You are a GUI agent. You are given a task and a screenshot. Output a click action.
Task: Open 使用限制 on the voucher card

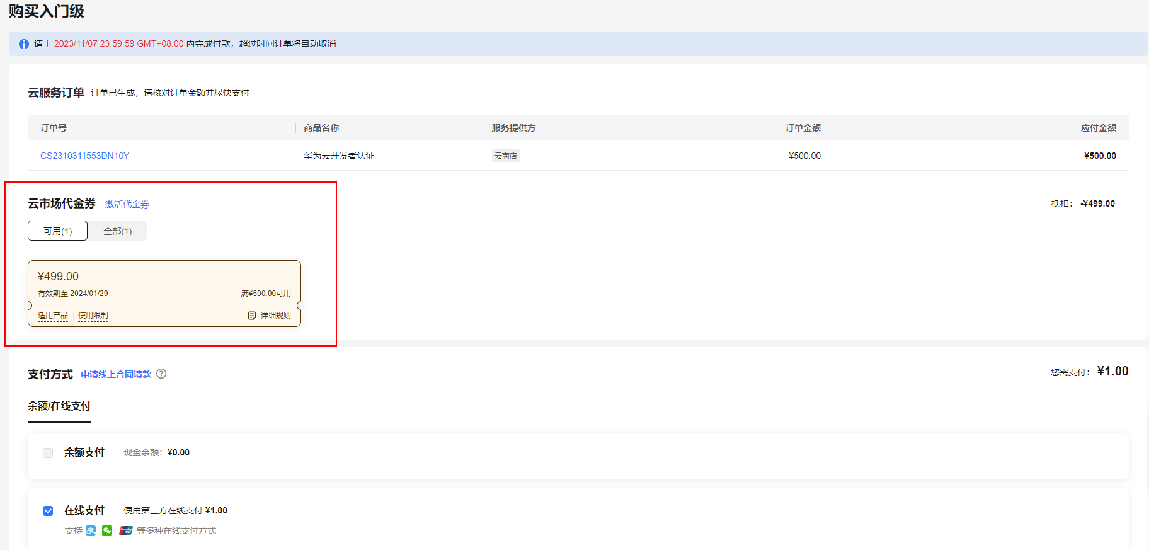(93, 316)
